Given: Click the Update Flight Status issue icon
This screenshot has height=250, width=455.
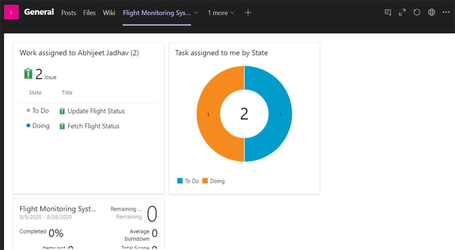Looking at the screenshot, I should (x=62, y=111).
